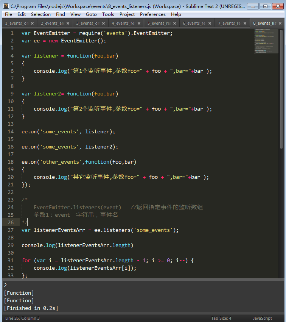Close the 5_events_re tab

point(174,23)
